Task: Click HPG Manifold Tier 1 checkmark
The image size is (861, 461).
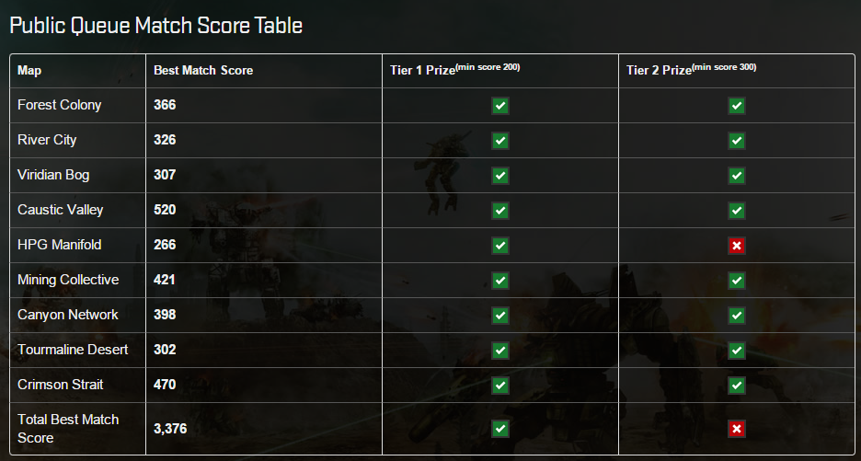Action: click(x=500, y=246)
